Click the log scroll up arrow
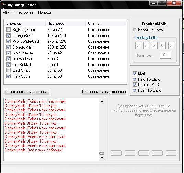 coord(102,101)
